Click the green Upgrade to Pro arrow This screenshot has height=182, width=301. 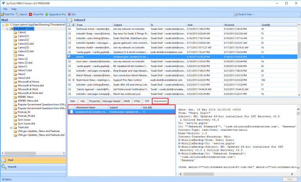point(47,14)
